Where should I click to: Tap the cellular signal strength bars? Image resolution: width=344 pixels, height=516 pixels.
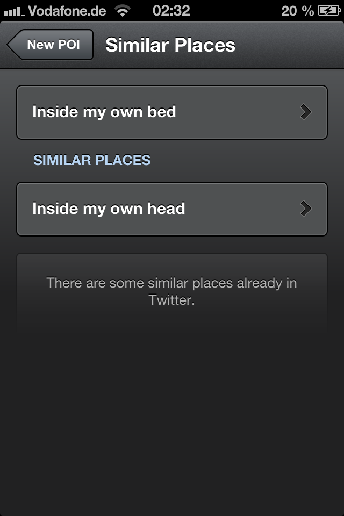14,11
